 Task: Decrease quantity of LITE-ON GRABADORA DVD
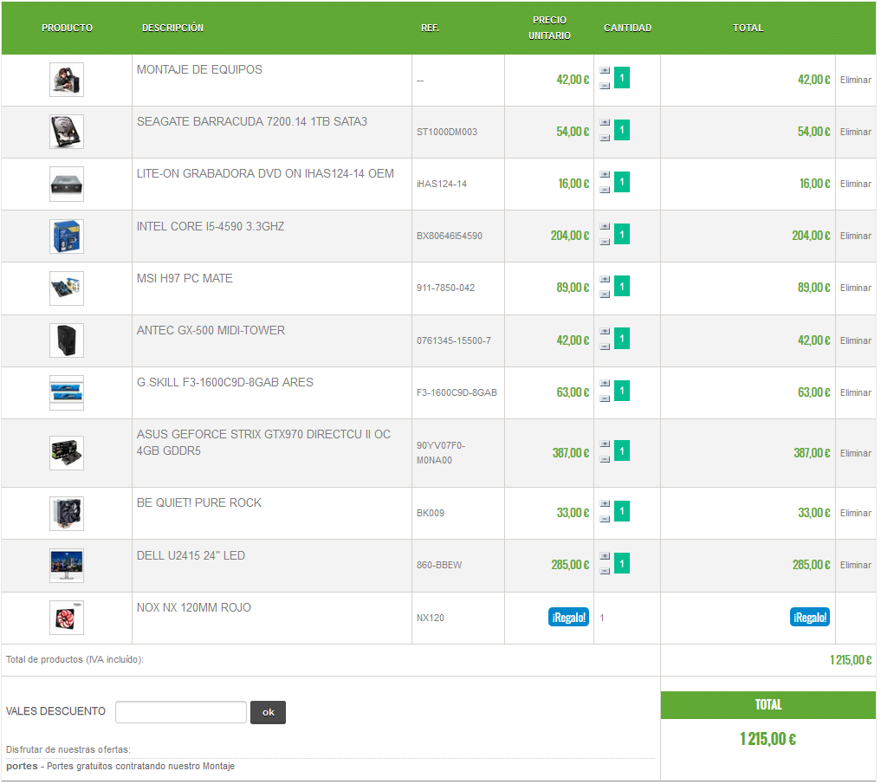click(x=606, y=191)
